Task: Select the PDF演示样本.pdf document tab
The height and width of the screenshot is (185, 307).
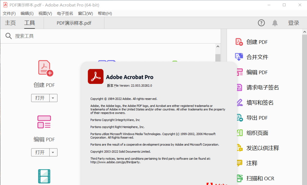Action: 74,23
